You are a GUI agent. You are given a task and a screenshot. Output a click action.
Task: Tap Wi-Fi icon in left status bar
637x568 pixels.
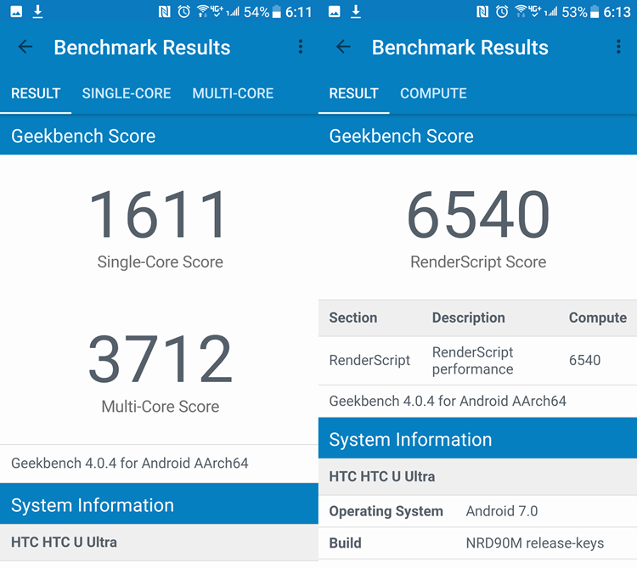pos(203,11)
